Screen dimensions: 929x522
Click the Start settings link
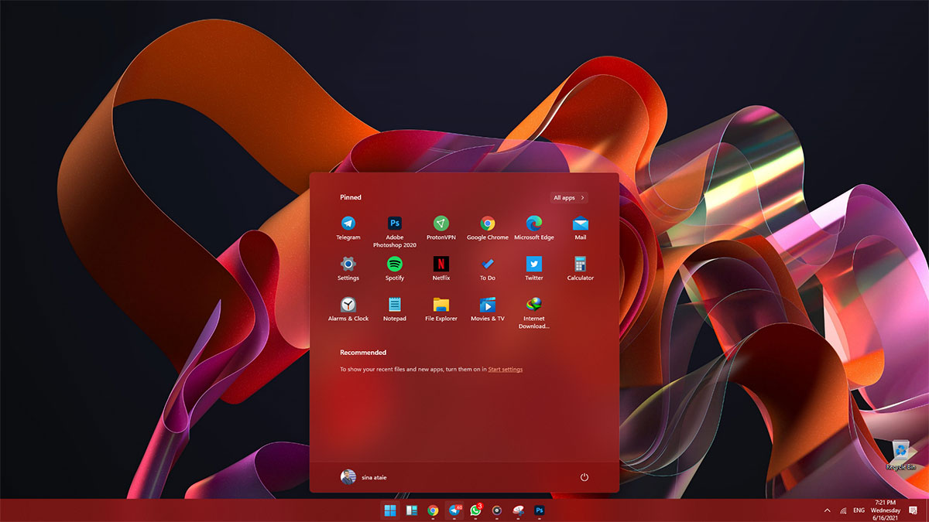click(505, 370)
